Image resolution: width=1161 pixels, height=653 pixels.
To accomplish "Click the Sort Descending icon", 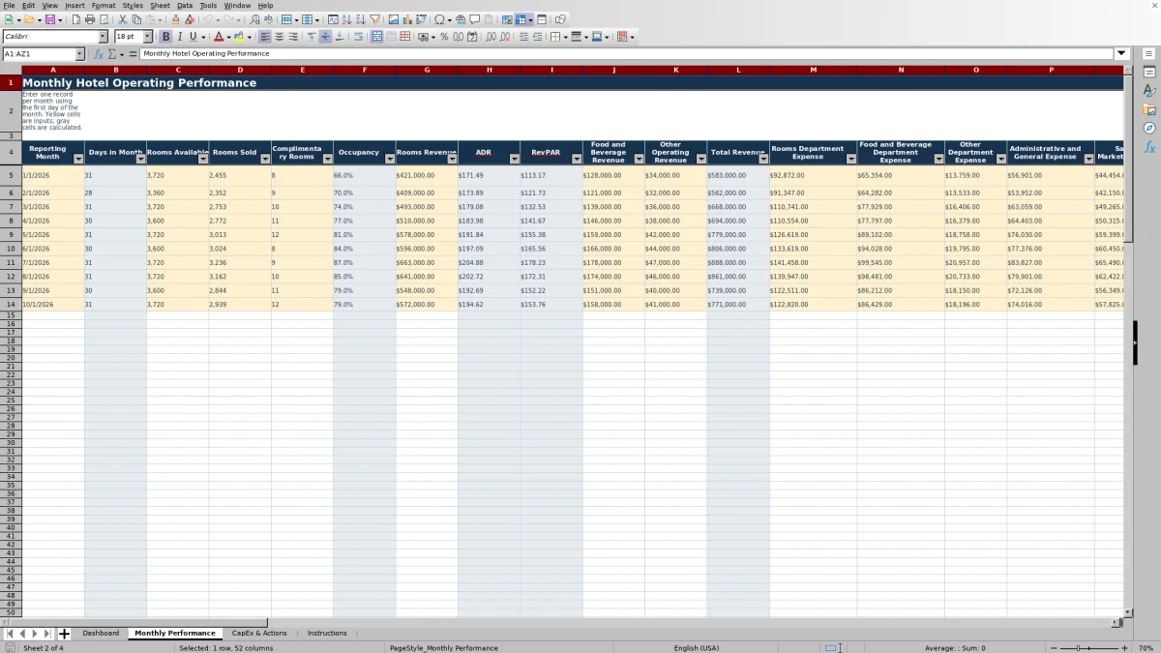I will tap(360, 19).
